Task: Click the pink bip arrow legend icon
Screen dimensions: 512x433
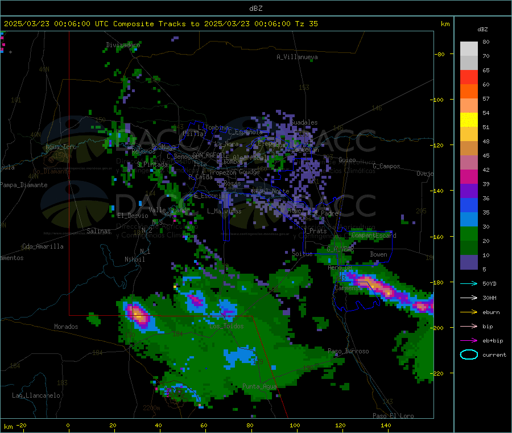Action: point(469,326)
